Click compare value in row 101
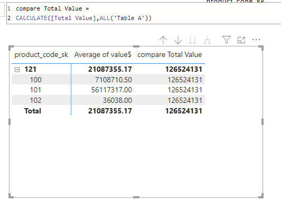This screenshot has width=281, height=211. tap(185, 90)
